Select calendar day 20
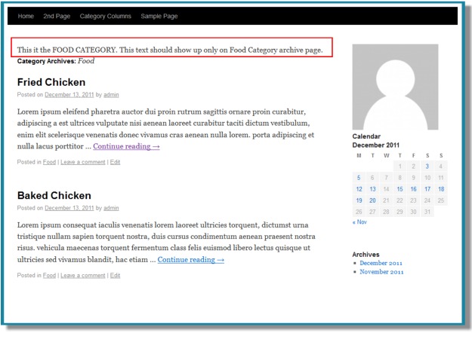Image resolution: width=472 pixels, height=339 pixels. [372, 200]
